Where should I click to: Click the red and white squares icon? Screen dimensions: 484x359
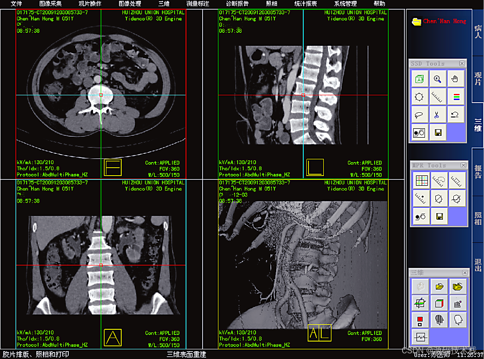coord(421,321)
